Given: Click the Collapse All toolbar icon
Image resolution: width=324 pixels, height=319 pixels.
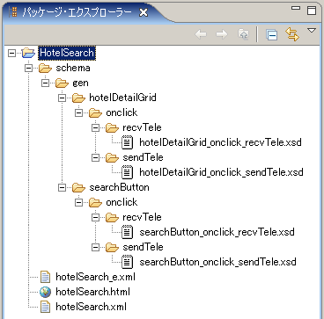Looking at the screenshot, I should point(271,35).
